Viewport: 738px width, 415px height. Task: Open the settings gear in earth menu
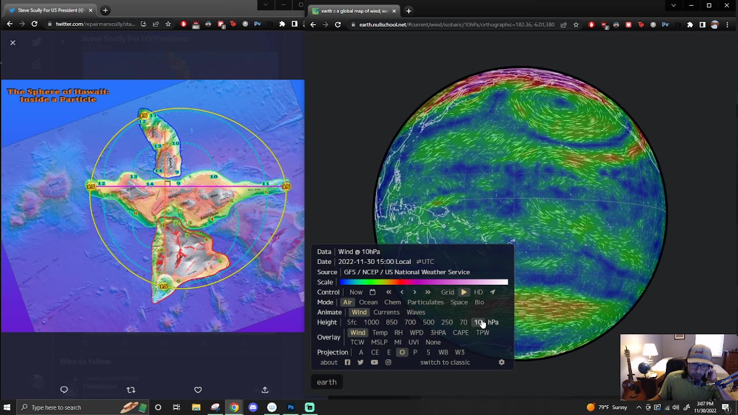(502, 363)
